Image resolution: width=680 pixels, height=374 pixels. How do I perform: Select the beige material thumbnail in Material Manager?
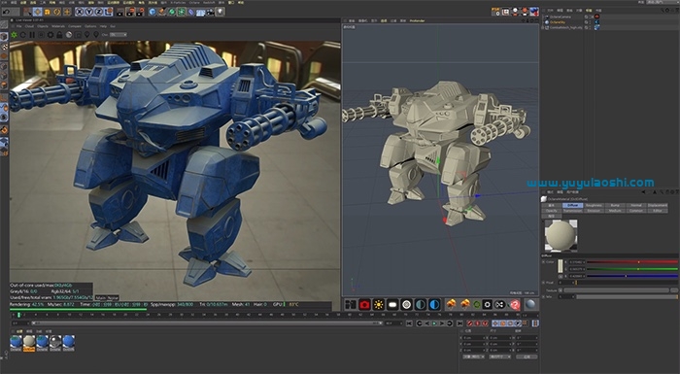(29, 342)
